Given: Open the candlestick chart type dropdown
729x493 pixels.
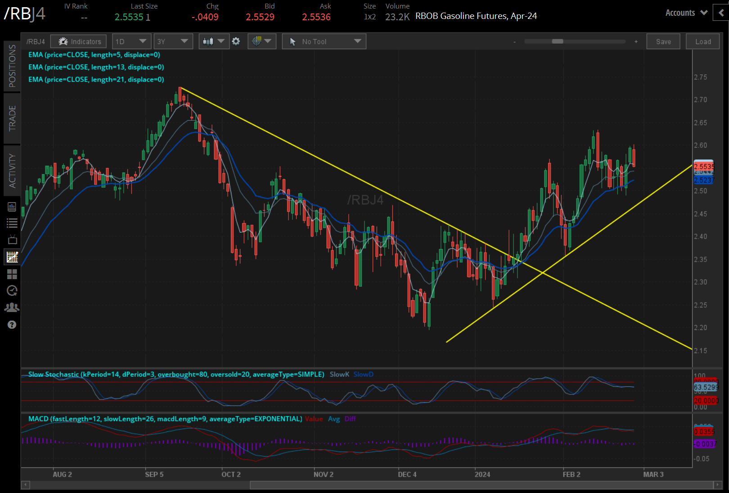Looking at the screenshot, I should (214, 41).
